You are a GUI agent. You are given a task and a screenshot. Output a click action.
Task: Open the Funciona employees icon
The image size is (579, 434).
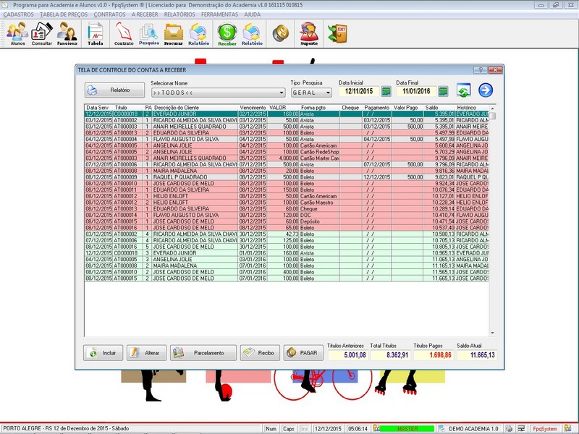tap(67, 33)
